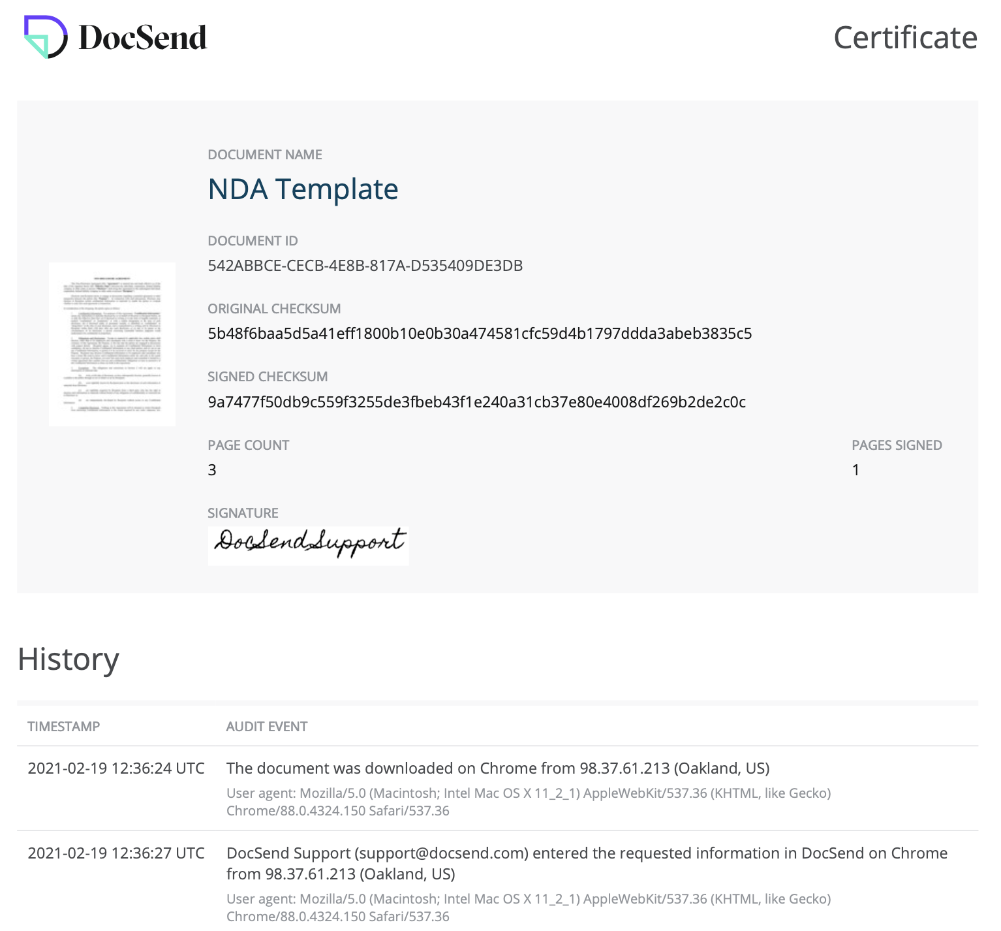Click the pages signed value 1

click(855, 470)
